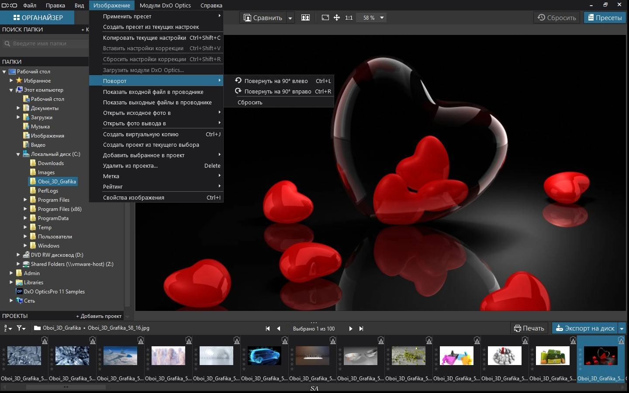
Task: Select Создать пресет из текущих настроек
Action: pyautogui.click(x=156, y=27)
